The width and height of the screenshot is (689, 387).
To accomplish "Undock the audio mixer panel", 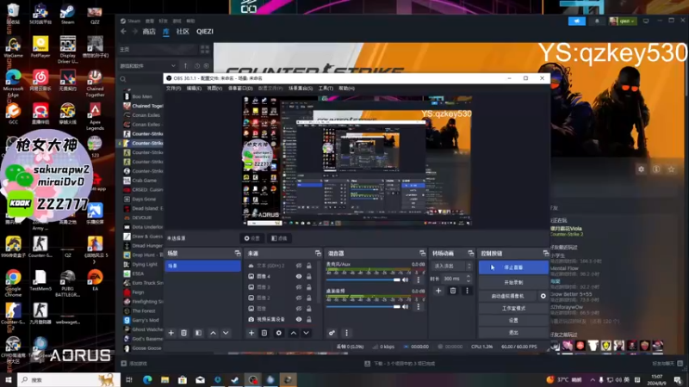I will [422, 253].
